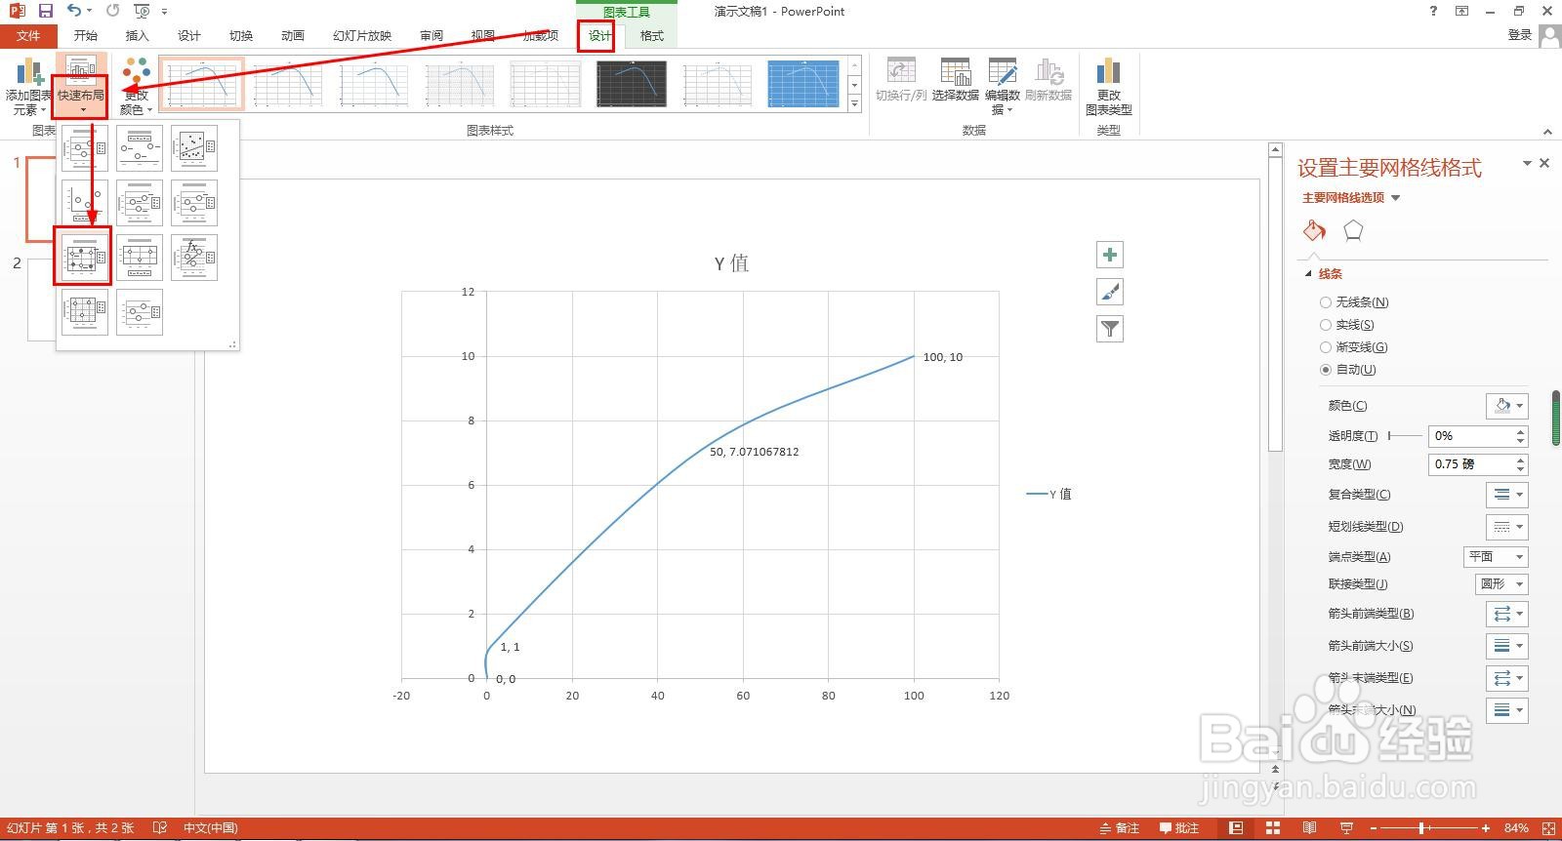The image size is (1562, 841).
Task: Open the Cap type combo box
Action: (1496, 556)
